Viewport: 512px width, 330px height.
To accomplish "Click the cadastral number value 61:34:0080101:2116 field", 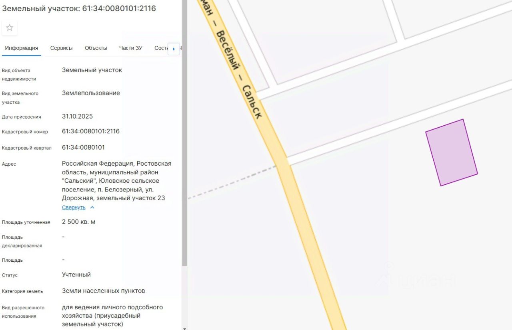I will click(x=91, y=131).
